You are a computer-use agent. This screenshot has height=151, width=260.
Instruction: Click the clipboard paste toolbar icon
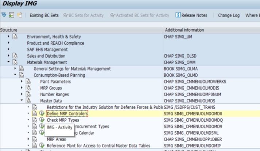click(x=20, y=15)
